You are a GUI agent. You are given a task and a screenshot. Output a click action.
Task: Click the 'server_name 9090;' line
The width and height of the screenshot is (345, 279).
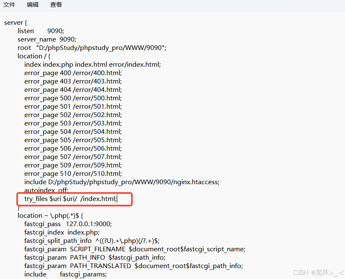coord(47,39)
